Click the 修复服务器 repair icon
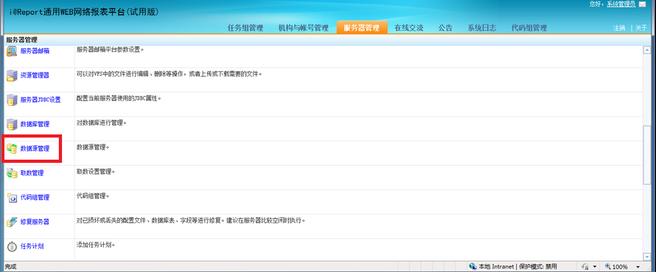 [x=11, y=222]
